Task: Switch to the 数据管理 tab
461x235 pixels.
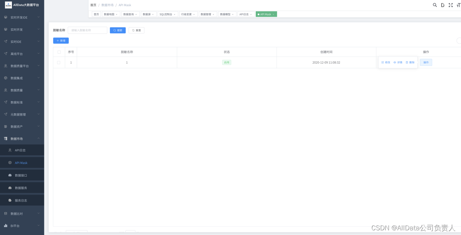Action: 208,14
